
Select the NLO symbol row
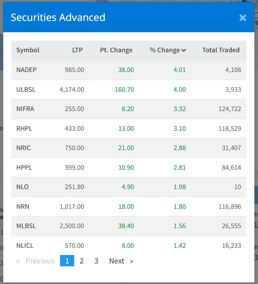pyautogui.click(x=23, y=187)
